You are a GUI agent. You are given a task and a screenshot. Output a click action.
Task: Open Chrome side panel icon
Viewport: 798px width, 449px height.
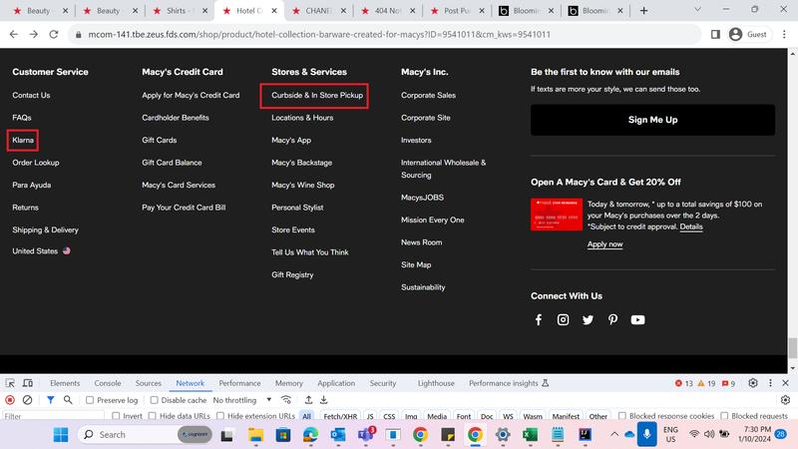(x=715, y=35)
